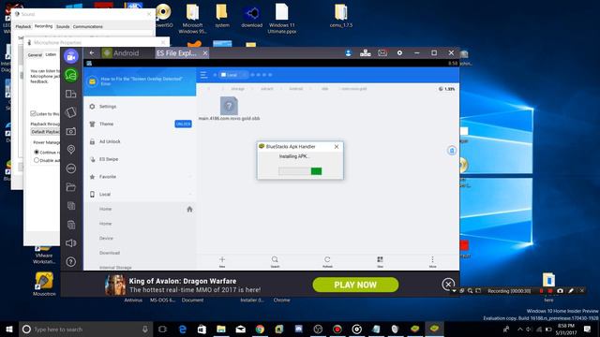The image size is (600, 337).
Task: Open BlueStacks settings gear icon
Action: 399,53
